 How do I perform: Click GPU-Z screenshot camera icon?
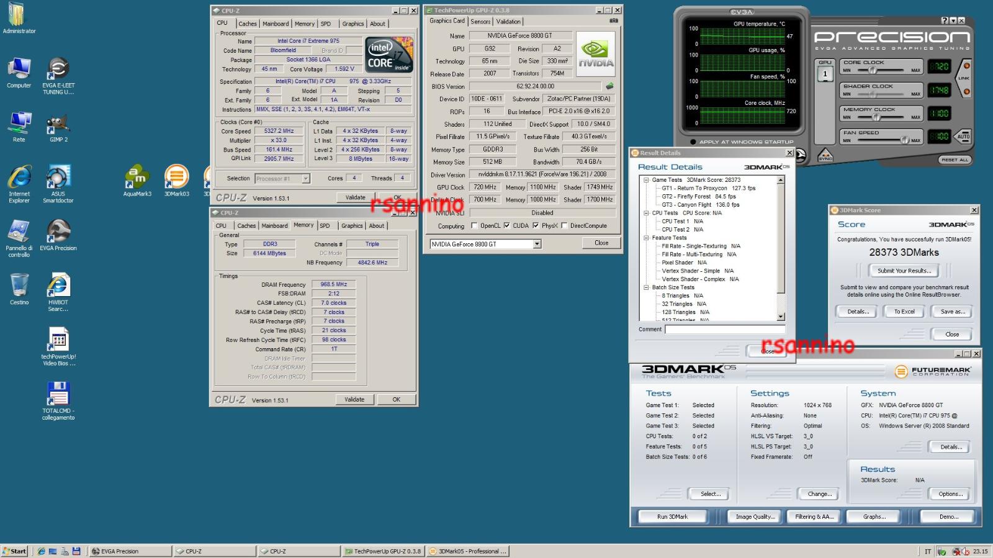point(613,20)
